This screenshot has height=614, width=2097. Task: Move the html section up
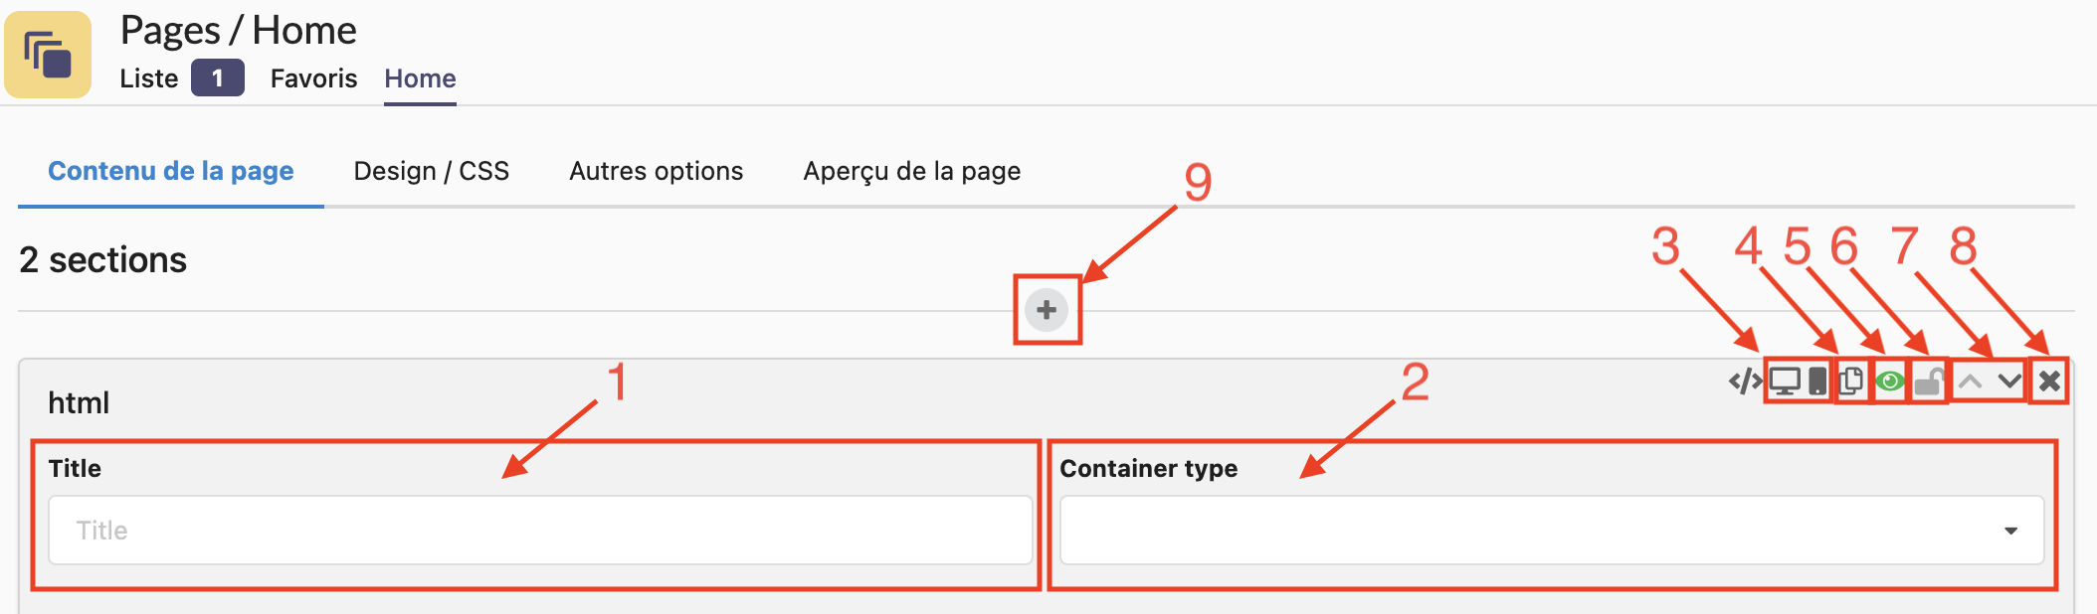1970,382
